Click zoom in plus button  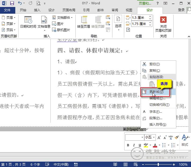tap(174, 164)
